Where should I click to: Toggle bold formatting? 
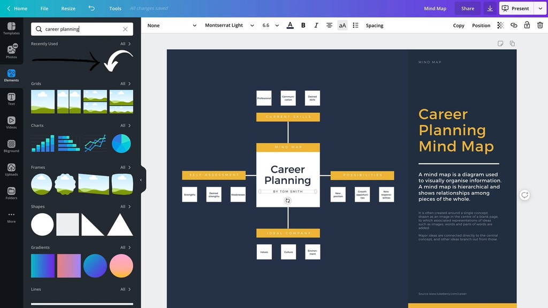(303, 25)
